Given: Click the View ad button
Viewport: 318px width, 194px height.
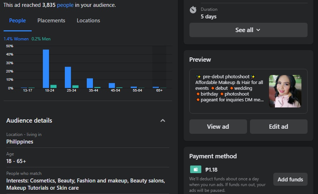Looking at the screenshot, I should (218, 127).
